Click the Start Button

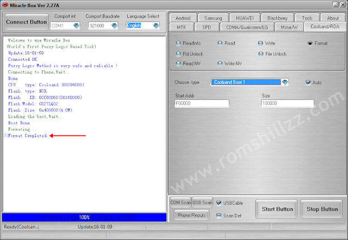click(x=277, y=209)
